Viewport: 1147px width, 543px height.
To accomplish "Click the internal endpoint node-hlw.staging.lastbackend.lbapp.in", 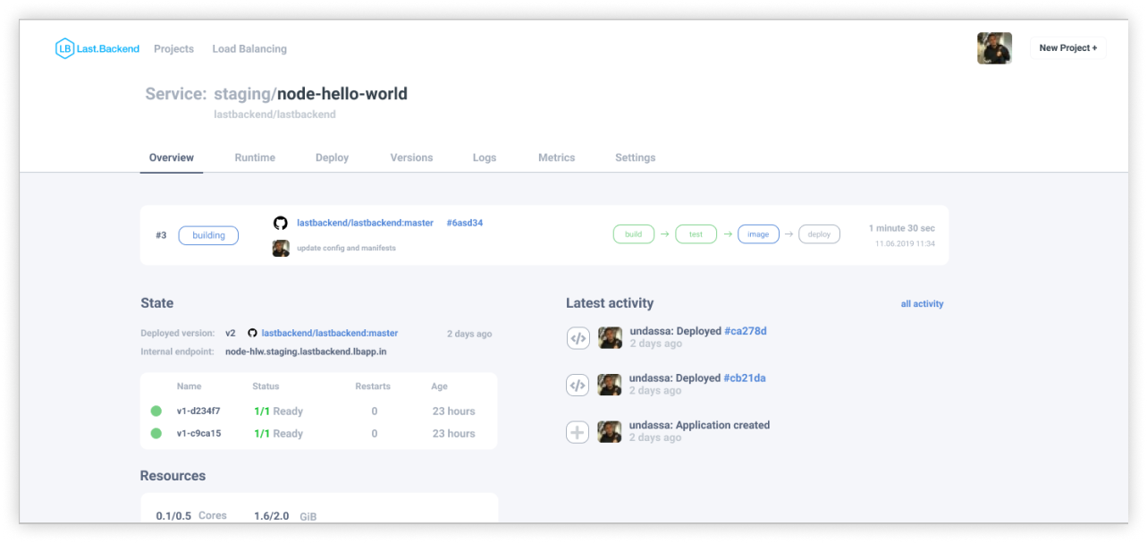I will (306, 352).
